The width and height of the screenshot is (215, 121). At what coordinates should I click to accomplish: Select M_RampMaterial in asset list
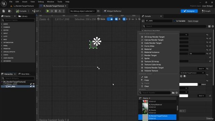tap(157, 106)
